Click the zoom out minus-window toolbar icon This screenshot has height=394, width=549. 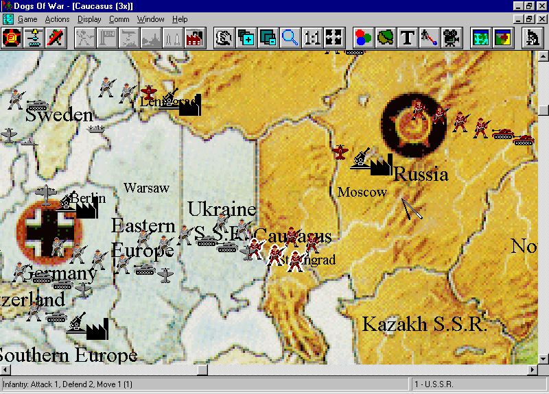click(x=268, y=38)
